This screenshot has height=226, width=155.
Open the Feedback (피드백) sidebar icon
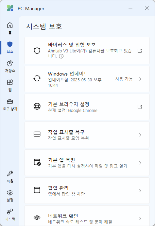pos(10,212)
